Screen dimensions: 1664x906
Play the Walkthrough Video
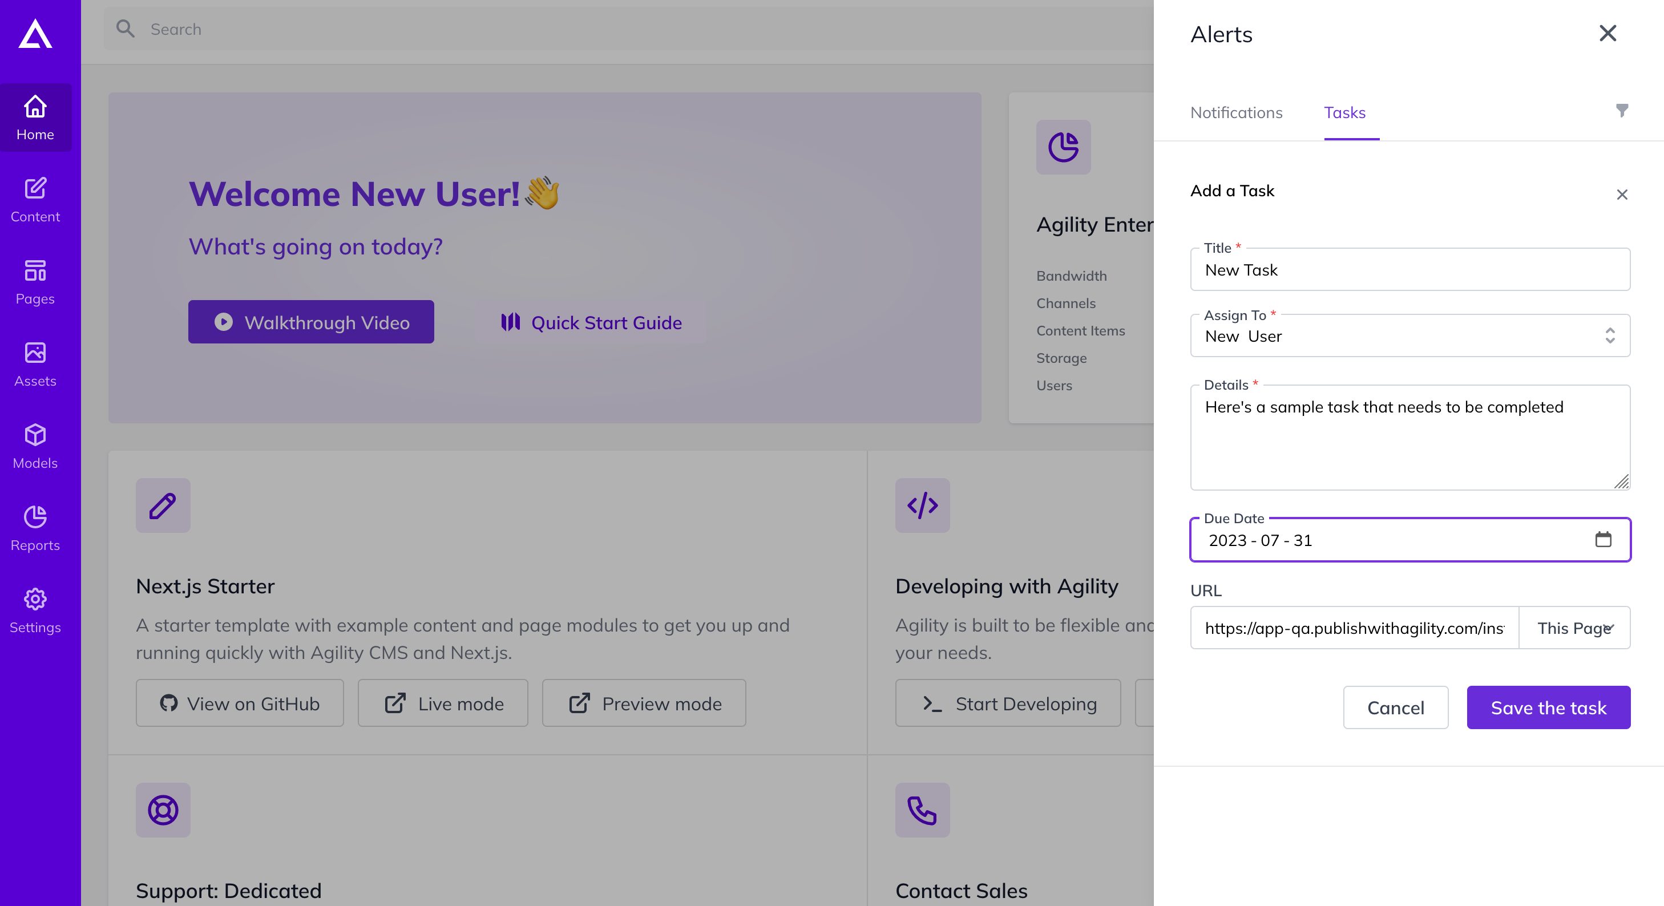(x=310, y=322)
